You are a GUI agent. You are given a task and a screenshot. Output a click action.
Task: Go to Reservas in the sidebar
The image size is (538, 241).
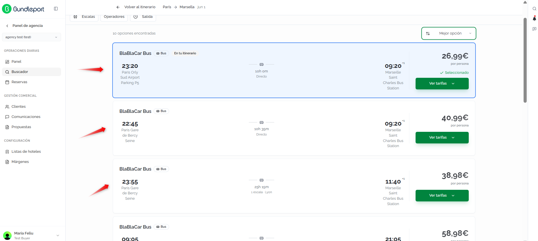tap(31, 82)
